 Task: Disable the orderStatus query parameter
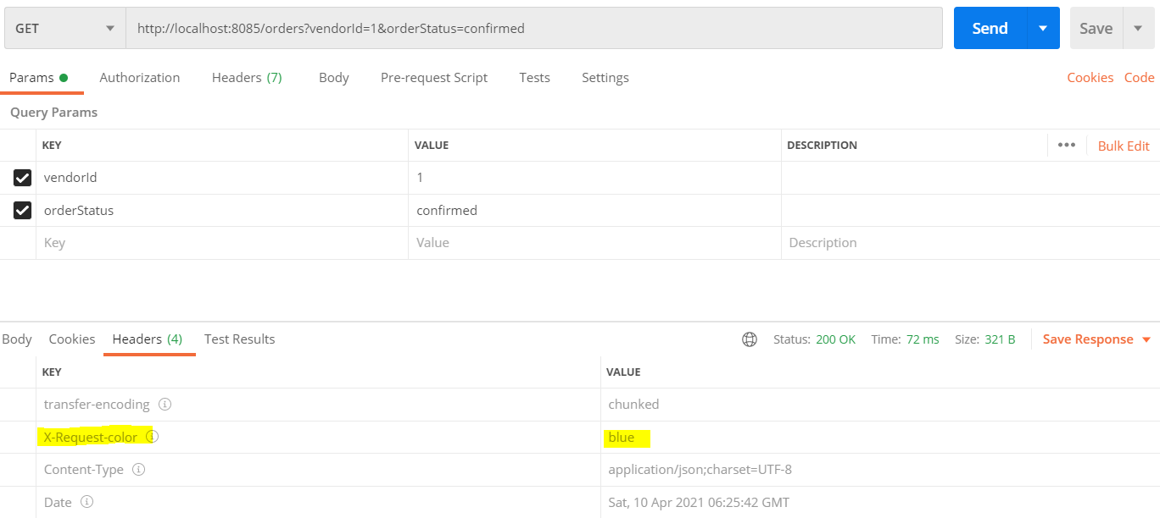click(x=21, y=210)
